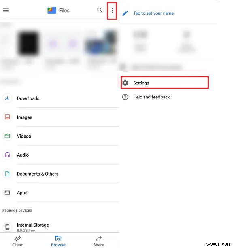The image size is (236, 248).
Task: Tap the Settings gear icon
Action: click(125, 83)
